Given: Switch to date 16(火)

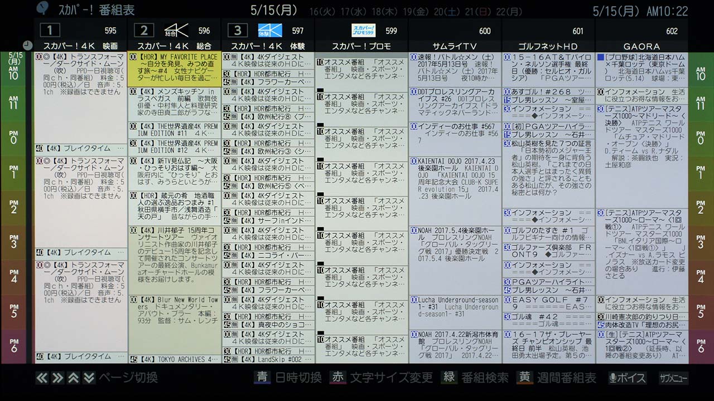Looking at the screenshot, I should coord(322,11).
